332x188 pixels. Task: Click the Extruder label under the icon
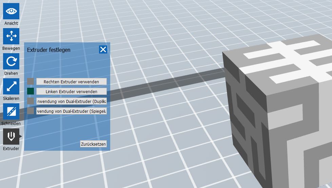[11, 148]
